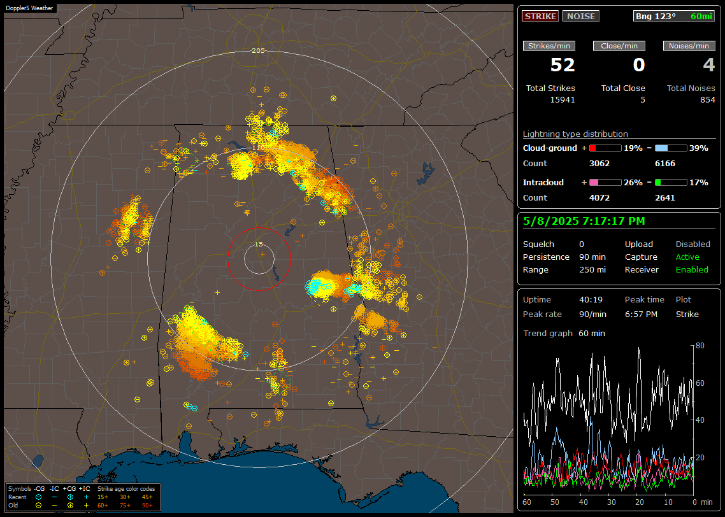Screen dimensions: 725x517
Task: Click the Uptime value 40:19
Action: click(591, 300)
